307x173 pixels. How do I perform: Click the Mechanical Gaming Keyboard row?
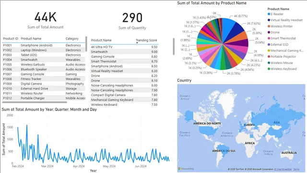pos(124,100)
